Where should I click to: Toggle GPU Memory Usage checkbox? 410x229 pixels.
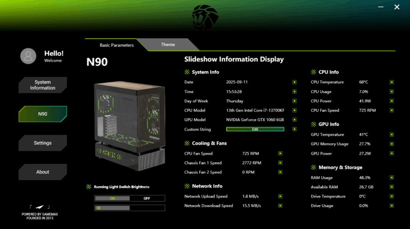[392, 144]
